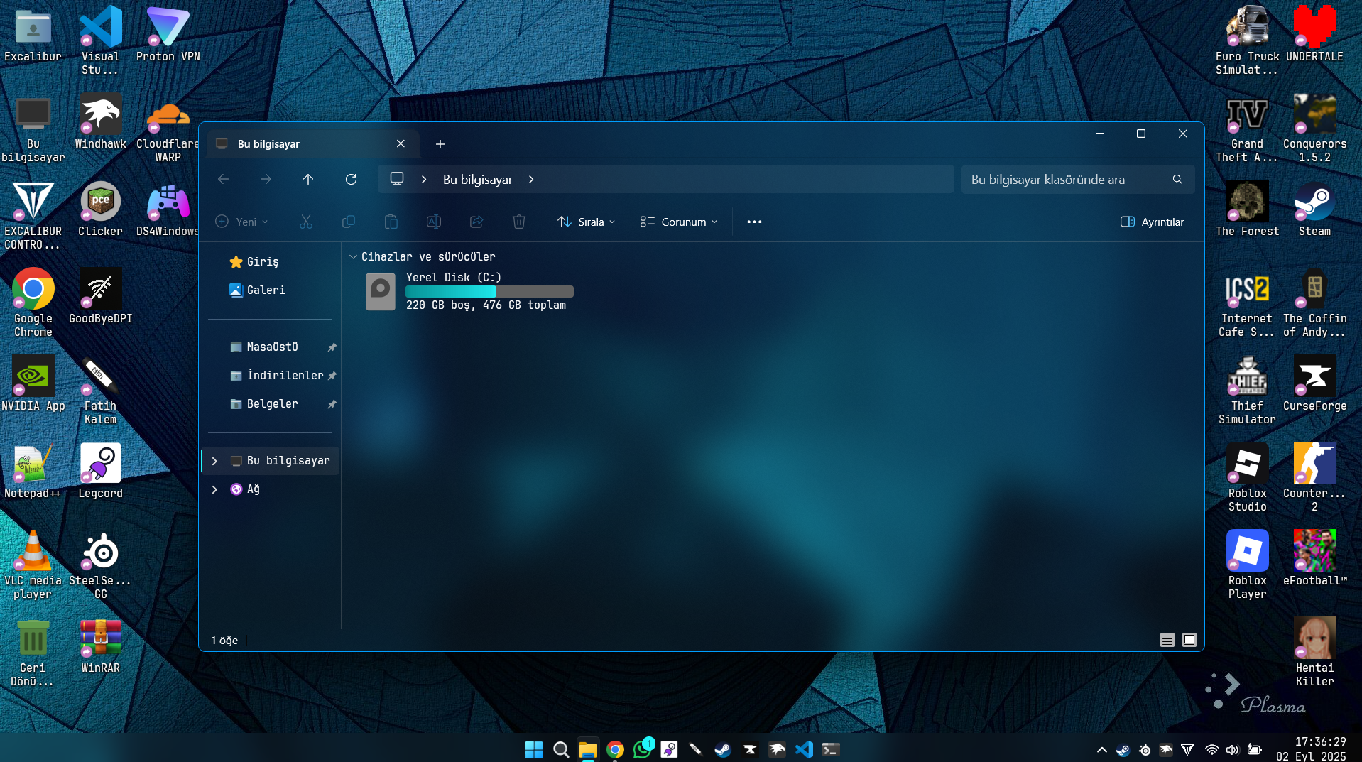
Task: Click the search magnifier in Explorer
Action: click(1177, 179)
